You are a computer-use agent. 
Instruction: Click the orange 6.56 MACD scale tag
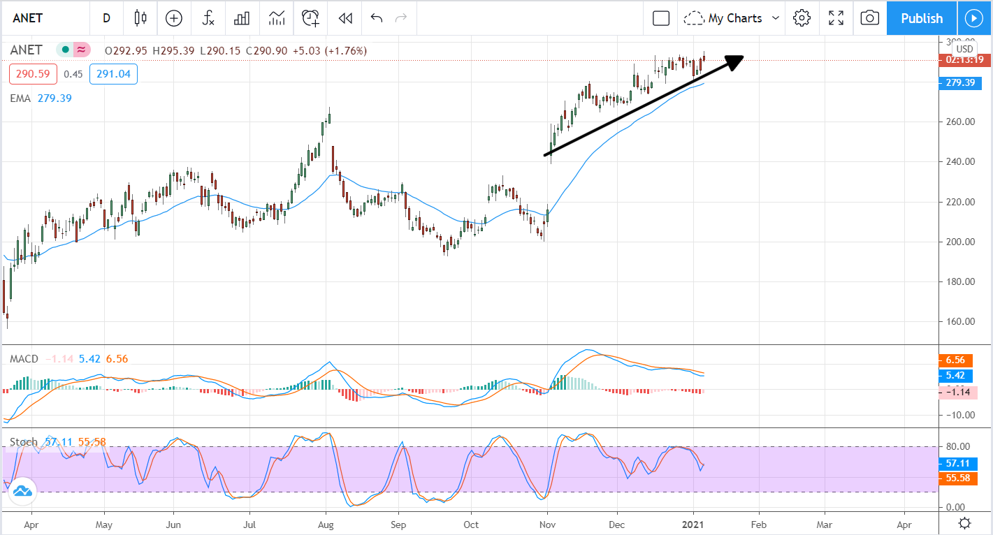[955, 360]
